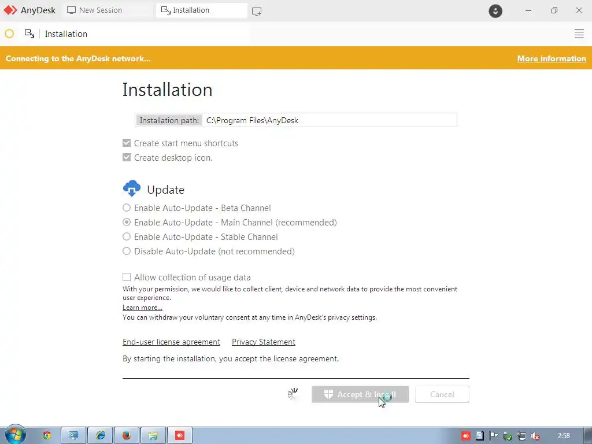Launch Chrome from the taskbar
The width and height of the screenshot is (592, 444).
[47, 436]
